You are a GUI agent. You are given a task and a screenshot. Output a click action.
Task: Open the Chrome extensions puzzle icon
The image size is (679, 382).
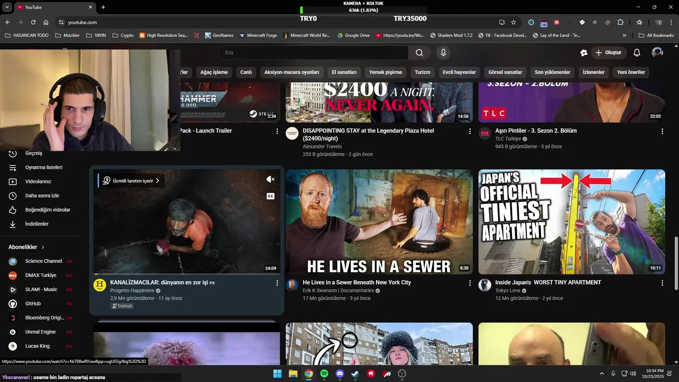621,22
